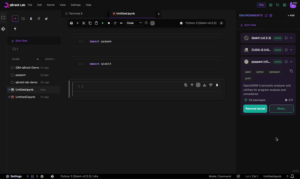Viewport: 300px width, 179px height.
Task: Refresh the file browser list
Action: (x=39, y=19)
